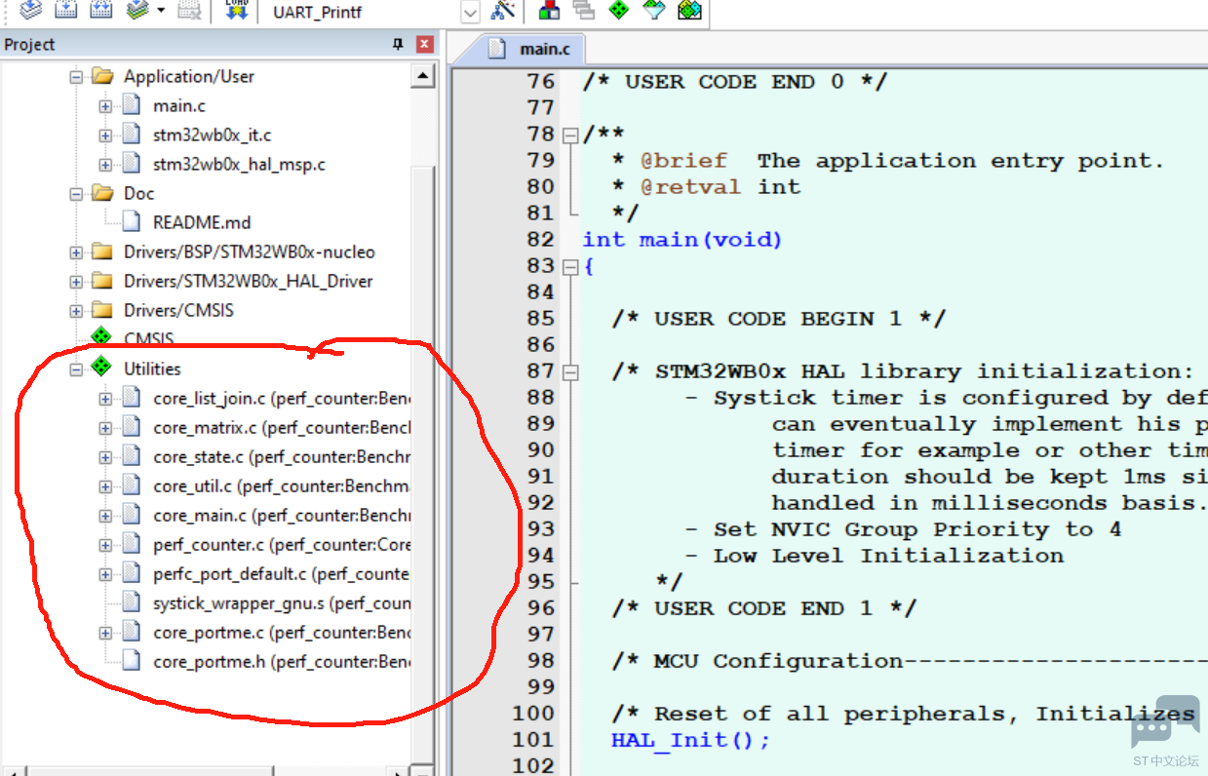
Task: Click the Doc folder icon
Action: pos(102,193)
